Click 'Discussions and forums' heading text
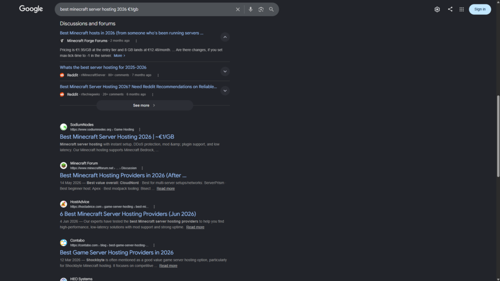Screen dimensions: 500x281 [x=87, y=23]
